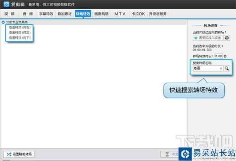This screenshot has width=236, height=161.
Task: Click the applied transition 透明式淡入淡出 field
Action: pos(208,38)
